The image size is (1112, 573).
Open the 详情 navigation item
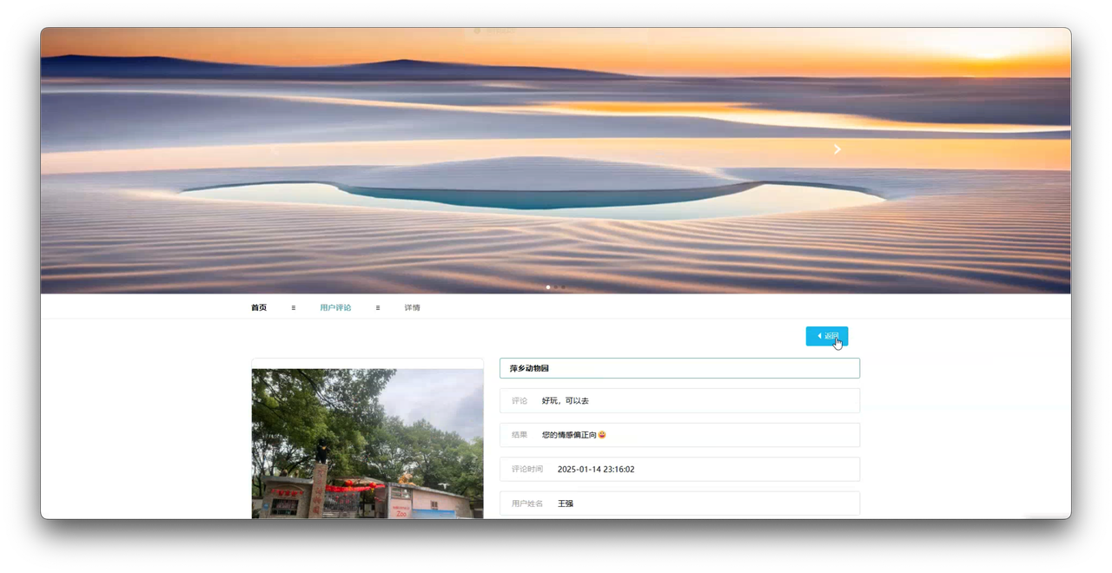point(412,307)
